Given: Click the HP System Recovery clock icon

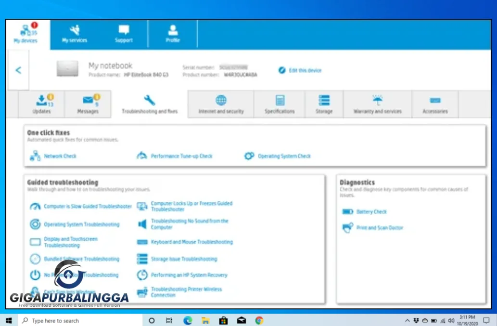Looking at the screenshot, I should pos(142,274).
